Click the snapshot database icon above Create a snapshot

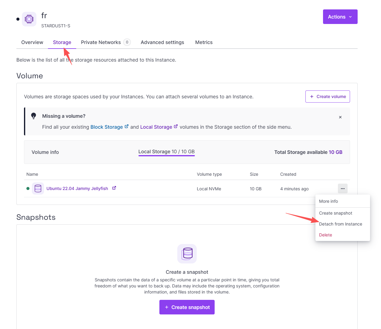click(187, 254)
